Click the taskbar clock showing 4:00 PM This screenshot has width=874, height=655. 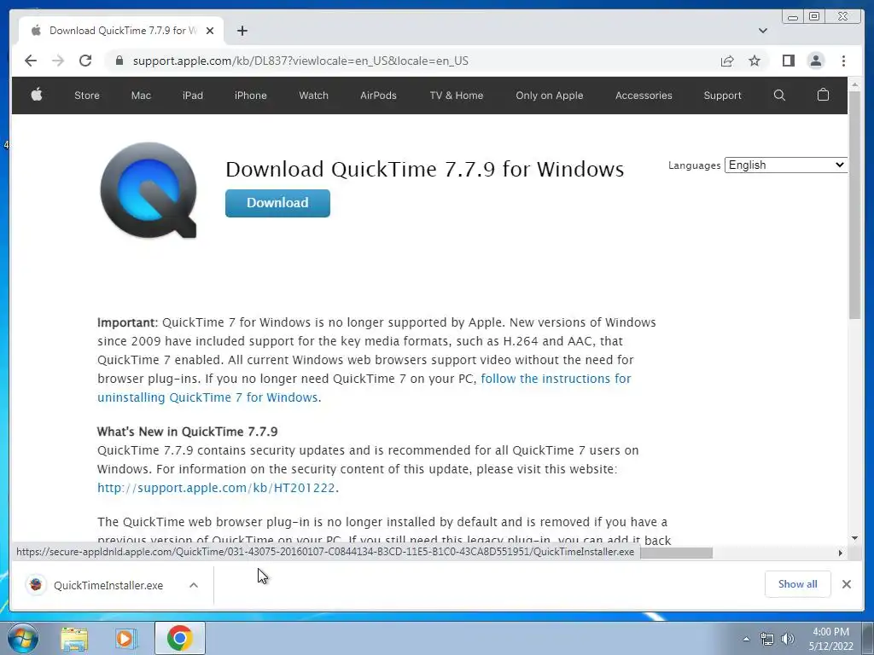click(831, 638)
